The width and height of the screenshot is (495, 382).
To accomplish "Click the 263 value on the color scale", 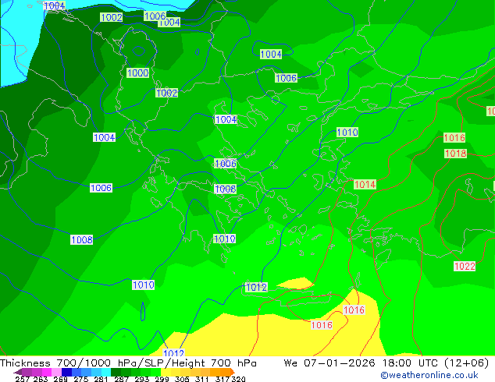I will [x=41, y=379].
